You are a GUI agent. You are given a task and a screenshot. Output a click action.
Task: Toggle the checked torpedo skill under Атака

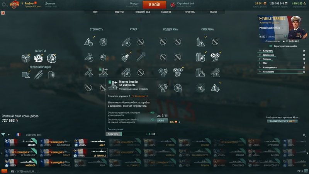126,57
